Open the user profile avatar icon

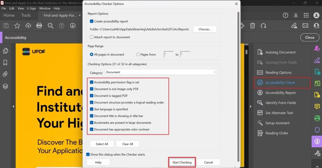(x=316, y=15)
